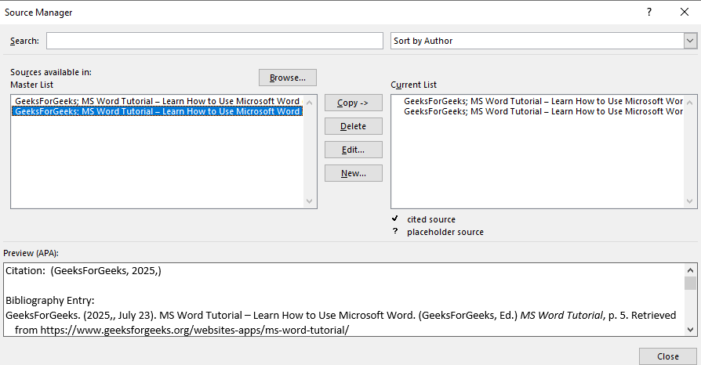Select first GeeksForGeeks entry in Current List
This screenshot has height=365, width=701.
(543, 101)
